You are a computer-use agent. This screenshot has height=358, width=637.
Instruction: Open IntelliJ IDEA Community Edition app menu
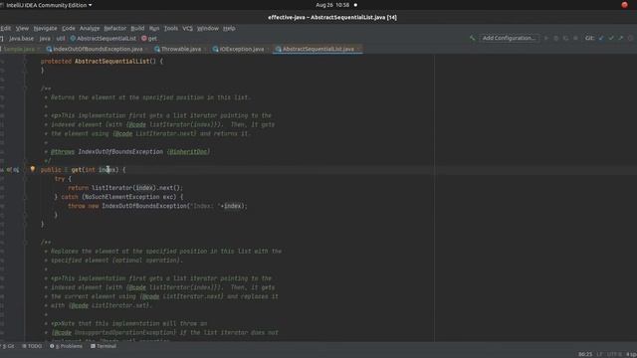[x=49, y=5]
